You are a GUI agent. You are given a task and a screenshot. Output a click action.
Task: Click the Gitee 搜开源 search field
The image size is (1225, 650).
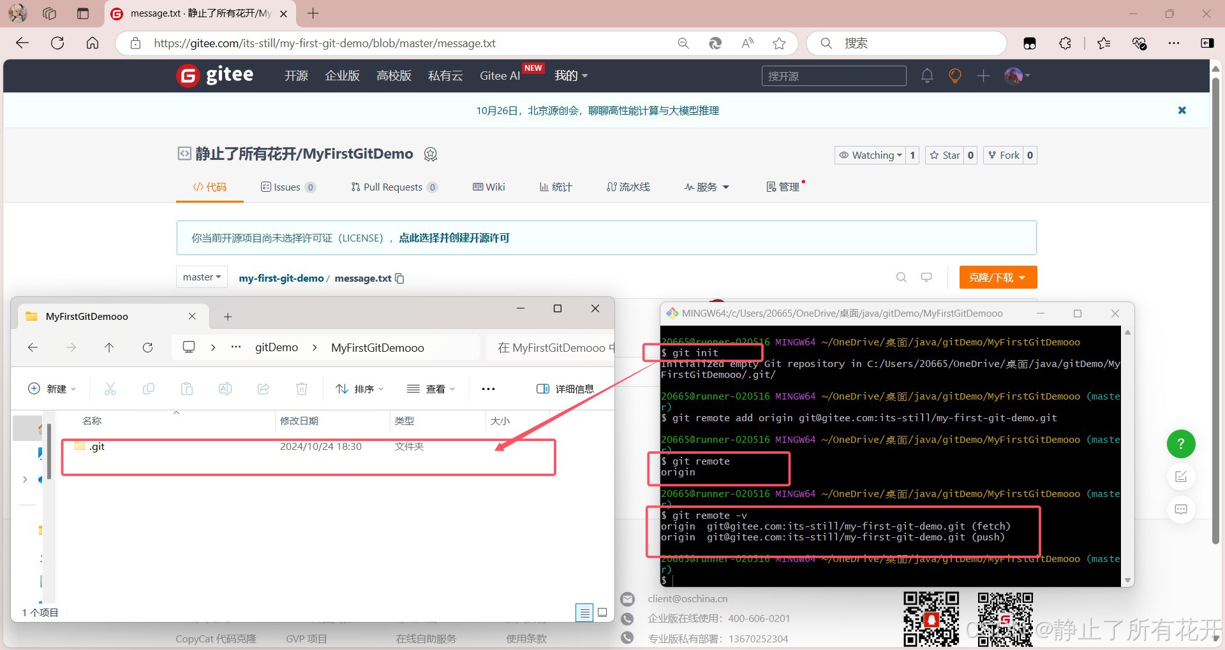point(833,76)
